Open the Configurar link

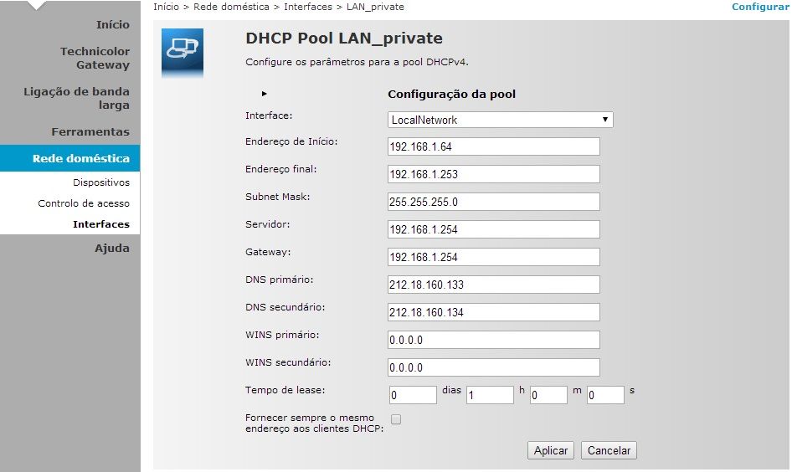760,7
